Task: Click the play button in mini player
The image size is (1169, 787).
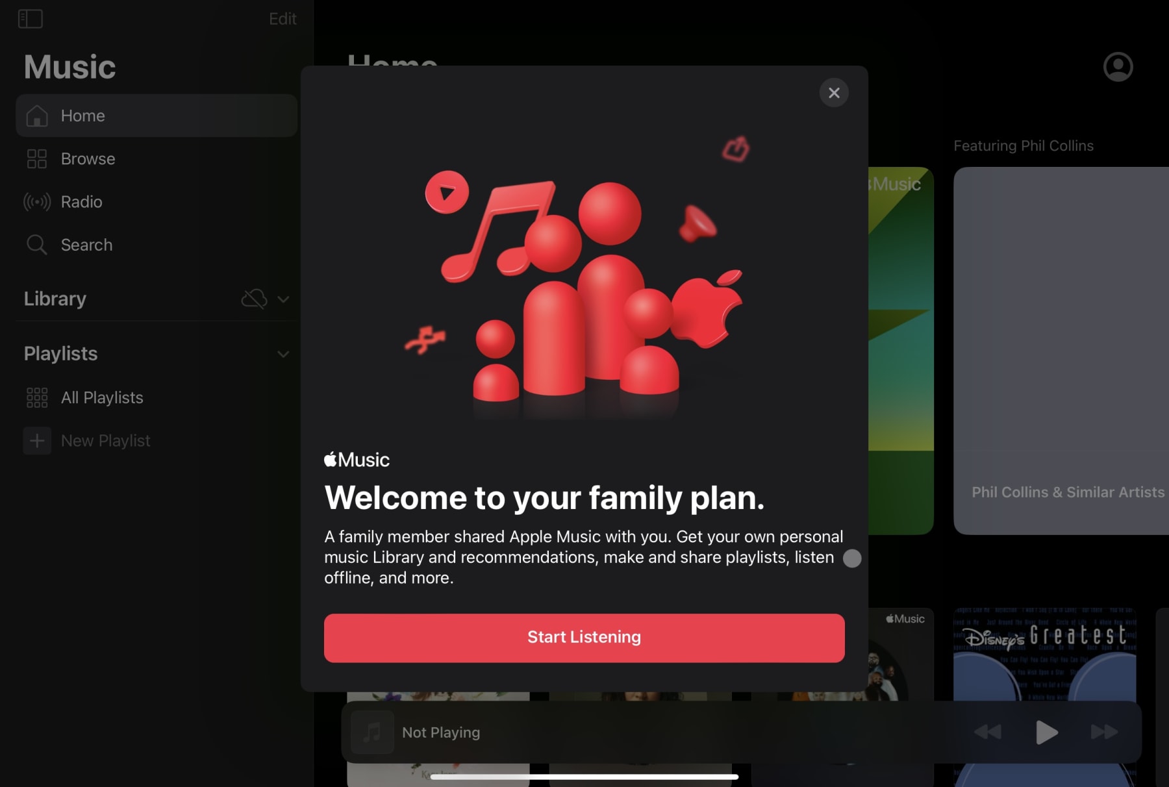Action: point(1046,732)
